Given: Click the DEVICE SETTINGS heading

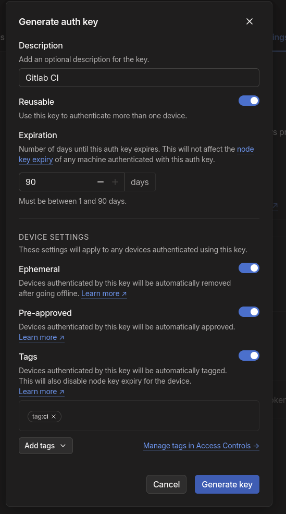Looking at the screenshot, I should click(x=54, y=237).
